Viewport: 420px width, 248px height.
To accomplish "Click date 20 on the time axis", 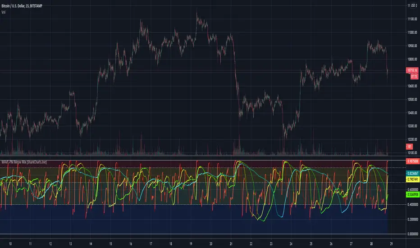I will click(x=211, y=244).
